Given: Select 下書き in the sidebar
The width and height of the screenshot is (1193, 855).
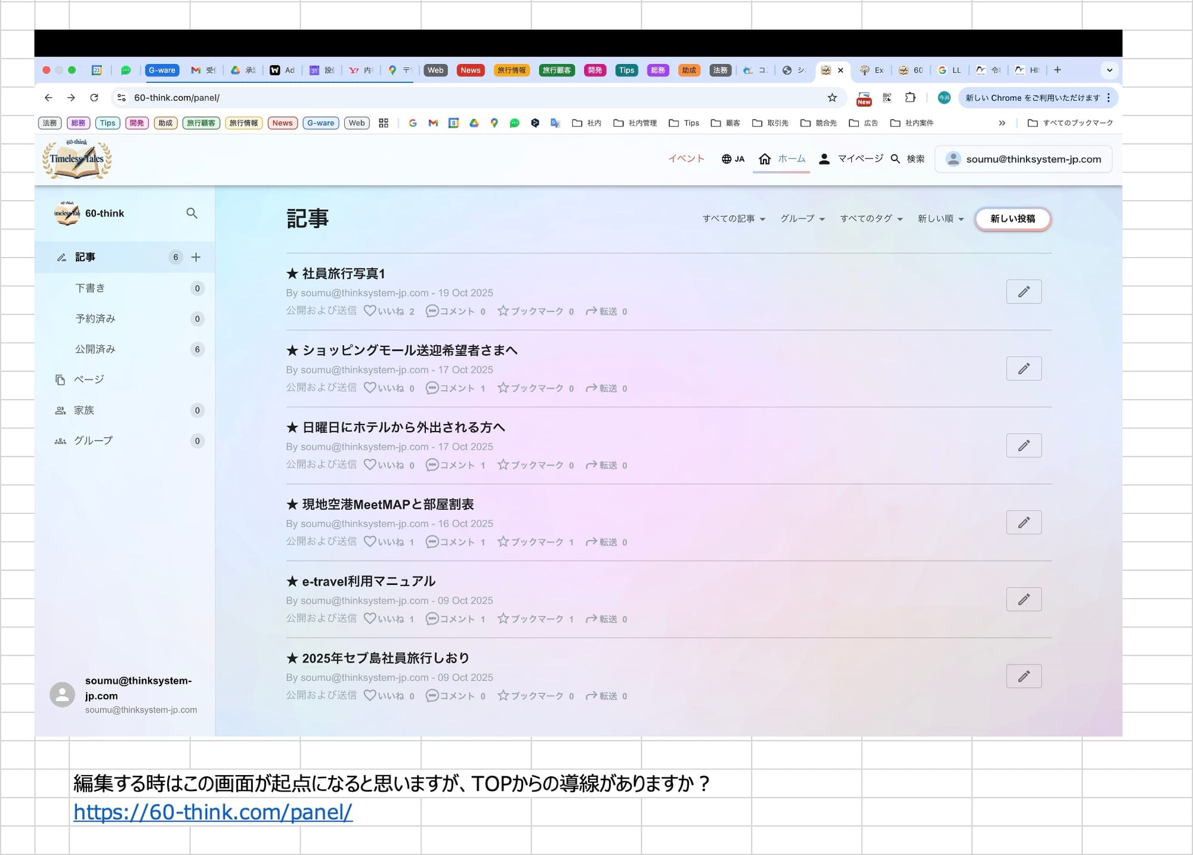Looking at the screenshot, I should (x=90, y=289).
